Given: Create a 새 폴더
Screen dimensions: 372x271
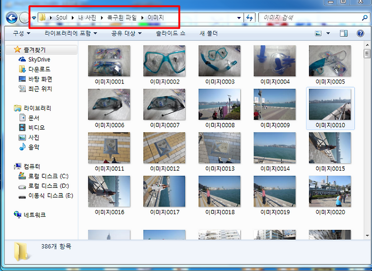Looking at the screenshot, I should tap(209, 33).
